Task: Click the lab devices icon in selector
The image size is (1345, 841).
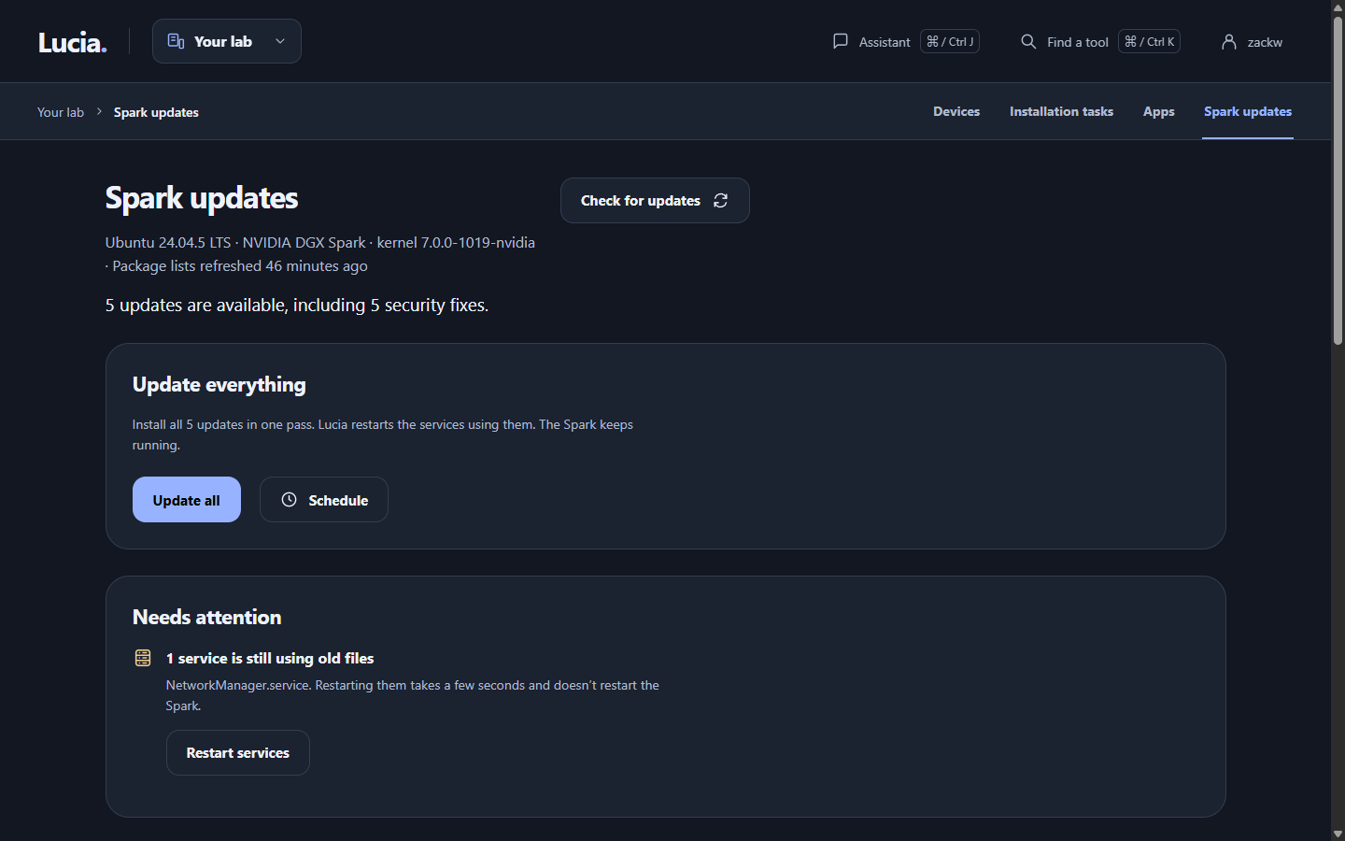Action: click(x=176, y=41)
